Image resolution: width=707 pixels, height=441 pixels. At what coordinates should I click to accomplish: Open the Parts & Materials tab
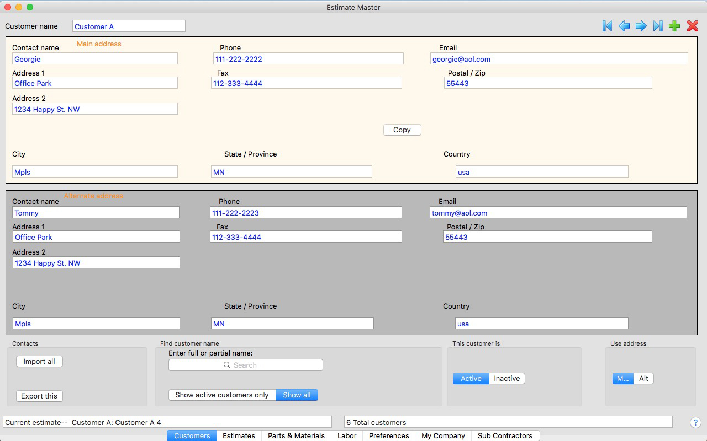(296, 435)
